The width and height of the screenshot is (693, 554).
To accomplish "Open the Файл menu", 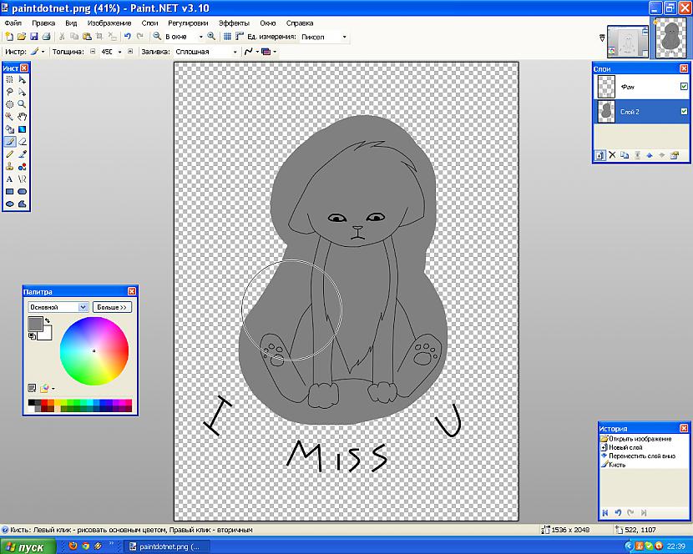I will coord(13,23).
